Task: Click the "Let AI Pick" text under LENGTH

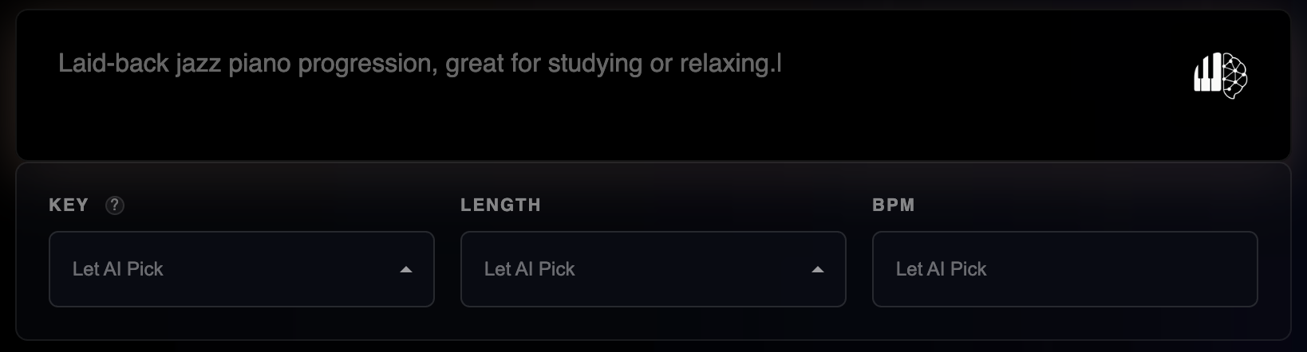Action: tap(530, 269)
